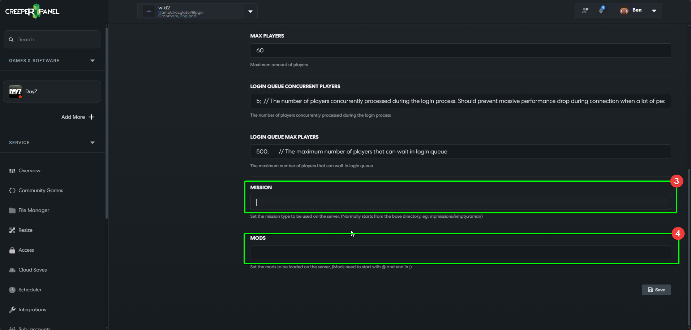
Task: Open the File Manager from the sidebar
Action: pyautogui.click(x=33, y=210)
